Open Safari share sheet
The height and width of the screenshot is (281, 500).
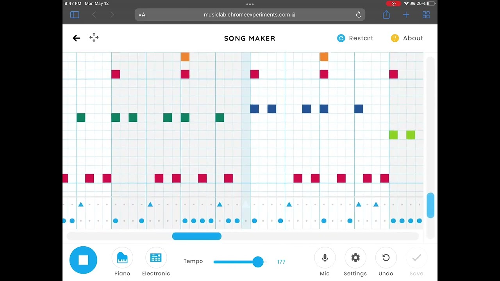(386, 14)
